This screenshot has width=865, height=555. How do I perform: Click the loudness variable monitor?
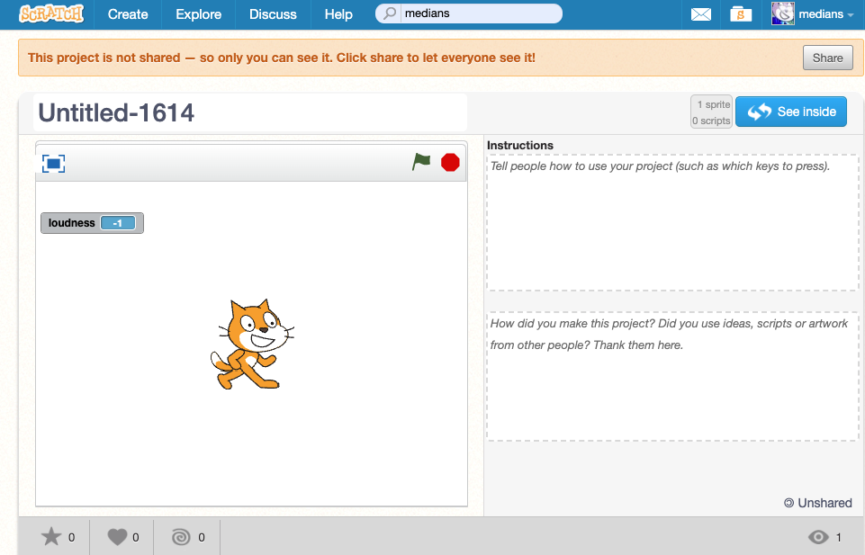(92, 223)
